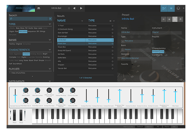Enable the Bright characteristic filter
The width and height of the screenshot is (192, 133).
(x=45, y=54)
